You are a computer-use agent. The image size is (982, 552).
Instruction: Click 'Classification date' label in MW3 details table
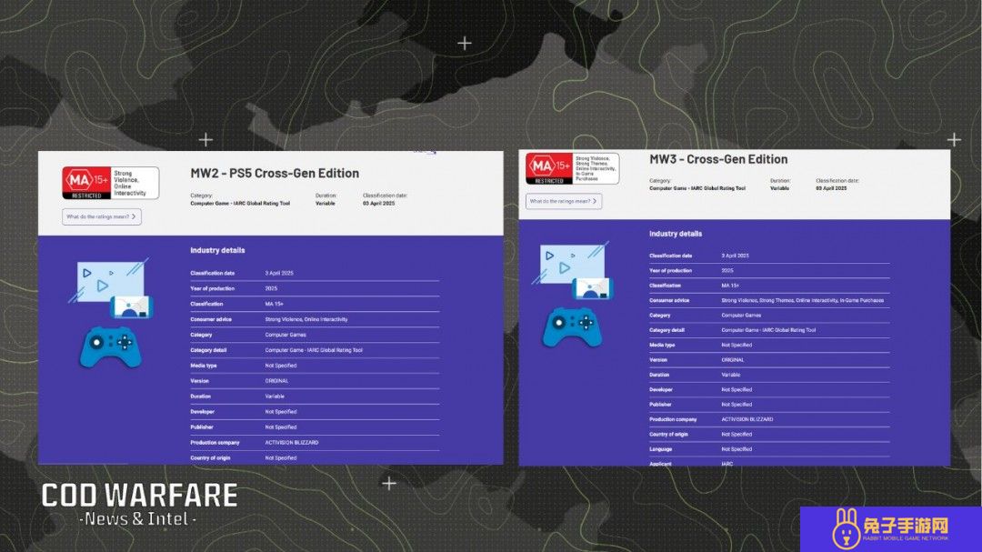click(671, 256)
